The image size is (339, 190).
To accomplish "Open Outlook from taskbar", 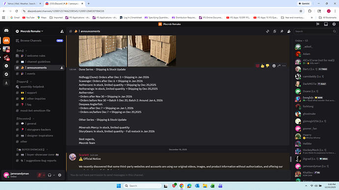I will pos(197,186).
